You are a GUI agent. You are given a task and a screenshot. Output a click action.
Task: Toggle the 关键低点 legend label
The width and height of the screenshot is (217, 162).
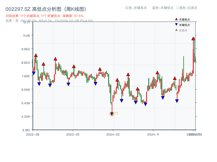[184, 25]
